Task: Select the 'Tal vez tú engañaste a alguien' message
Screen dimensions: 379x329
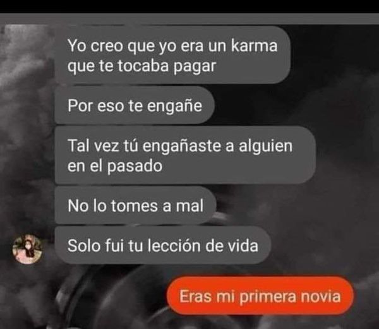Action: click(x=185, y=155)
